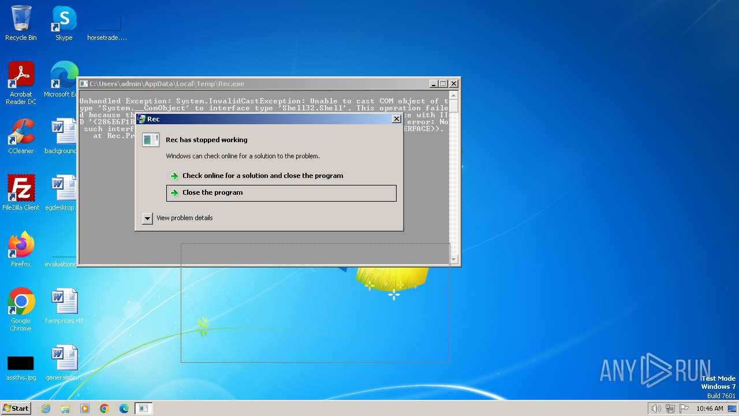
Task: Open media player from taskbar
Action: point(85,408)
